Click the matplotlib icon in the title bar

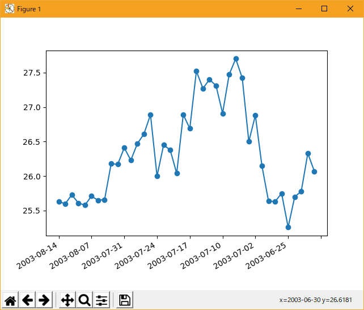tap(9, 9)
